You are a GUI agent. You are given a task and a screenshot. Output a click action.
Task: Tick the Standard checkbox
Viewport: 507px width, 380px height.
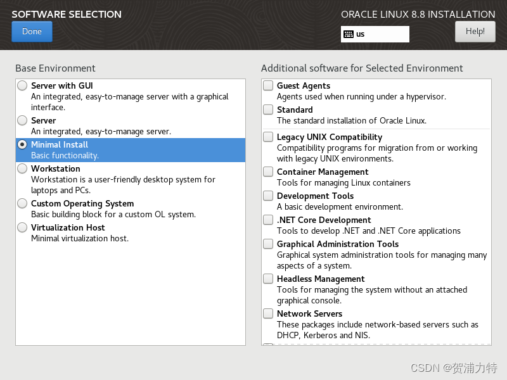click(268, 110)
